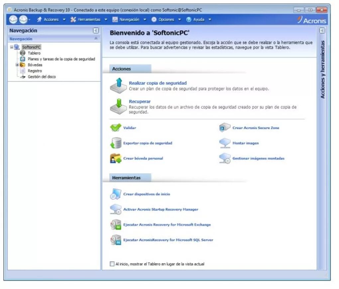Open the Opciones menu
Screen dimensions: 339x289
tap(166, 20)
